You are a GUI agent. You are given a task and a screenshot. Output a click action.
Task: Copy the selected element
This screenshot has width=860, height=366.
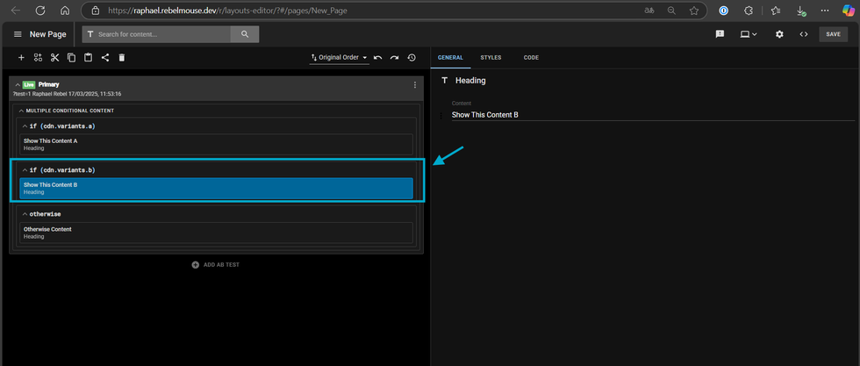coord(71,57)
